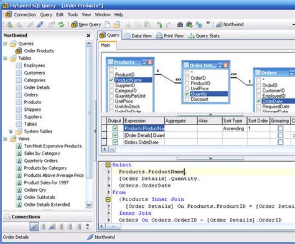Check the ProductID box in Products table

tap(111, 75)
